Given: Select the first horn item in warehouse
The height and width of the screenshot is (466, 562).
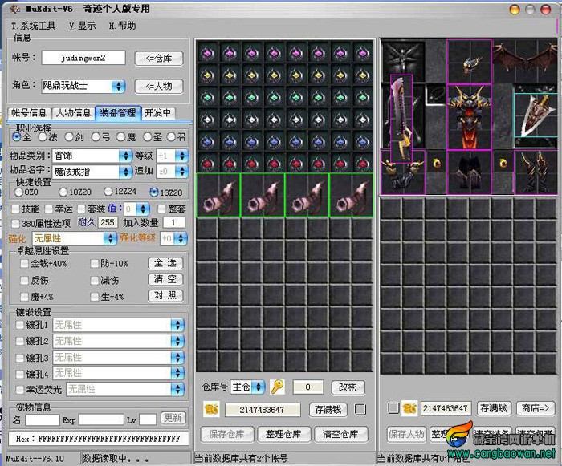Looking at the screenshot, I should pyautogui.click(x=218, y=195).
